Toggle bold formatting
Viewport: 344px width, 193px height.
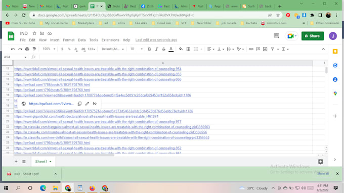coord(149,49)
